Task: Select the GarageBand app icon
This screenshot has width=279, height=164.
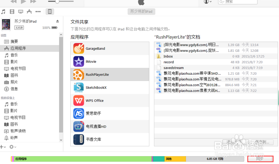Action: (x=78, y=48)
